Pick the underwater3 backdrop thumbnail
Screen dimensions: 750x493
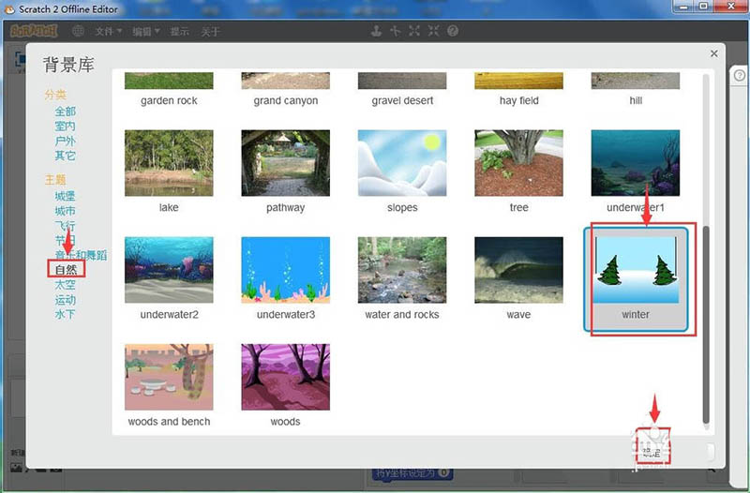(285, 269)
